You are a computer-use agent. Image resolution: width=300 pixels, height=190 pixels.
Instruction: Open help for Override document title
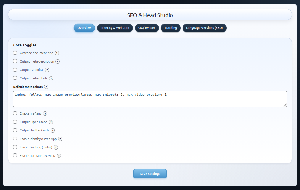click(x=57, y=53)
